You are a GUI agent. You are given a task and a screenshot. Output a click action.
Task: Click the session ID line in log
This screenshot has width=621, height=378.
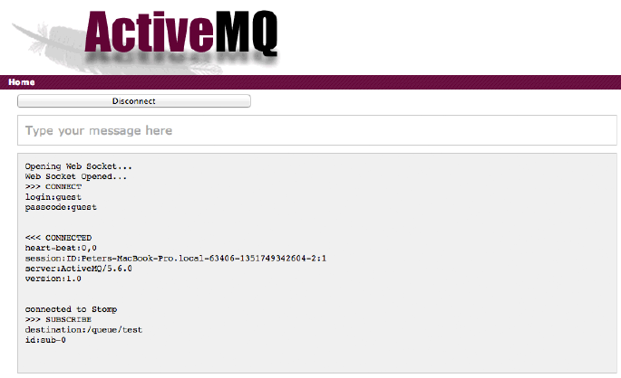176,259
